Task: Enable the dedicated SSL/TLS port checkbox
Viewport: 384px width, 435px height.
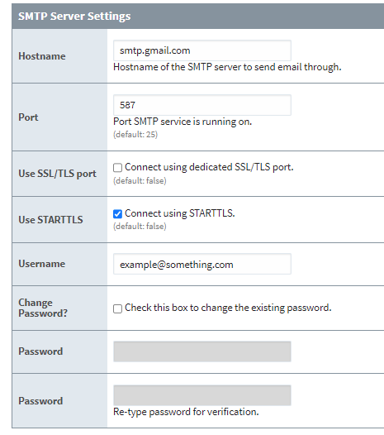Action: click(x=117, y=168)
